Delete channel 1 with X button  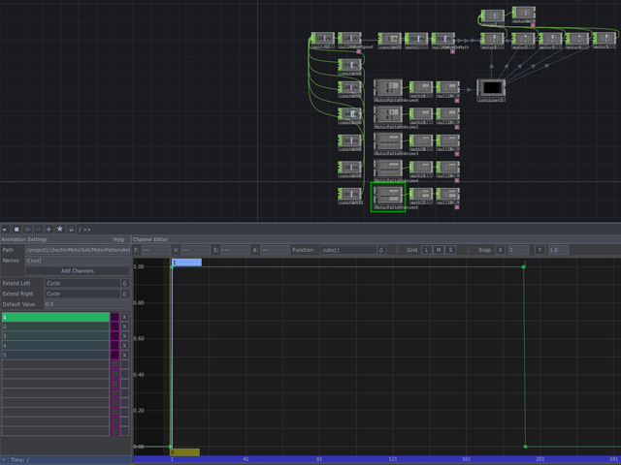click(124, 317)
